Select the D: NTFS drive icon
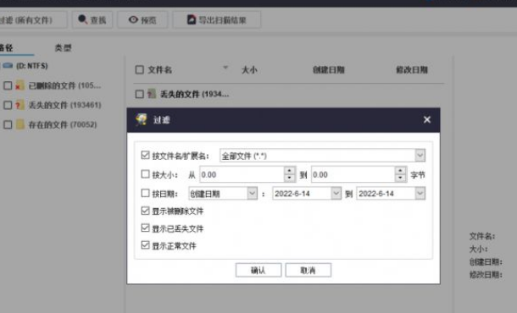The width and height of the screenshot is (517, 313). click(x=8, y=65)
